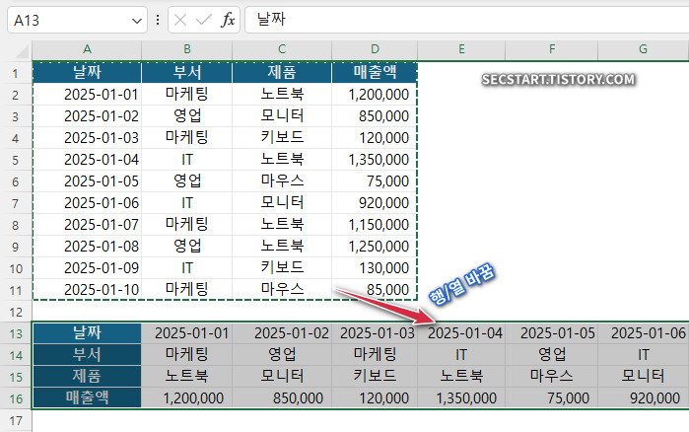Click the Enter checkmark formula icon

tap(203, 20)
